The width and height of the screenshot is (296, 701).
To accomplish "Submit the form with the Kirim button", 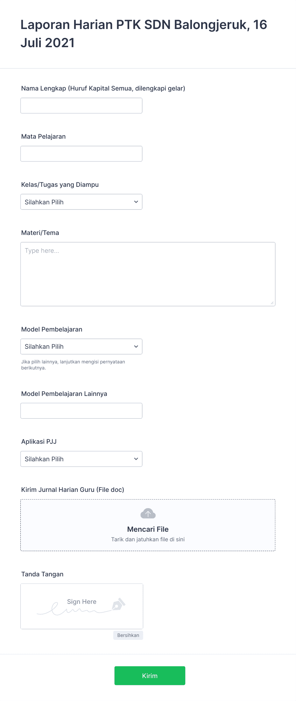I will point(150,675).
